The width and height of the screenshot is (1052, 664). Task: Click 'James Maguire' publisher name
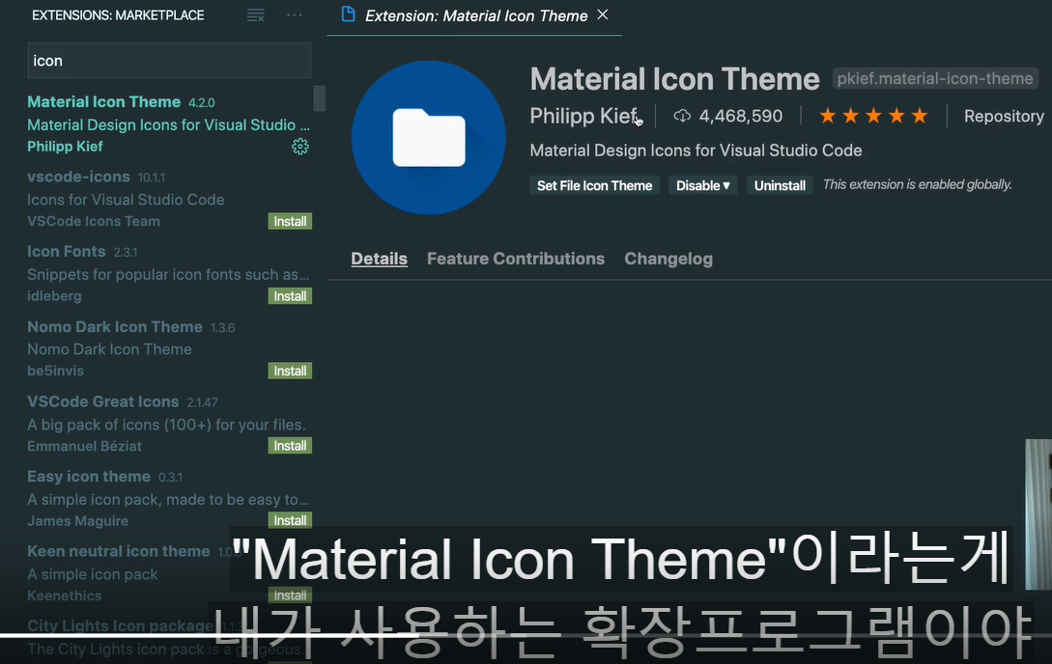[78, 520]
